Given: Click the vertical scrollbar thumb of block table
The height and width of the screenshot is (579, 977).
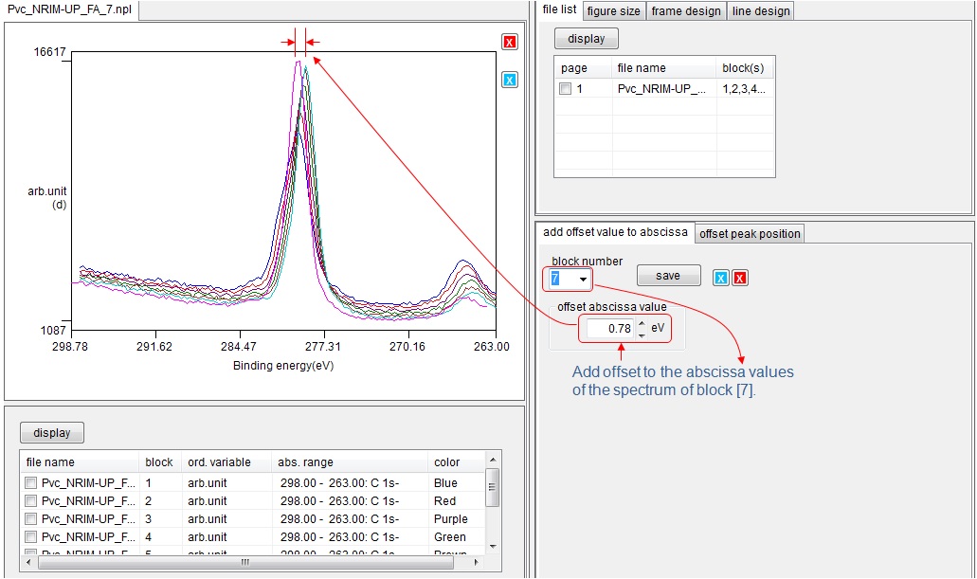Looking at the screenshot, I should tap(492, 487).
